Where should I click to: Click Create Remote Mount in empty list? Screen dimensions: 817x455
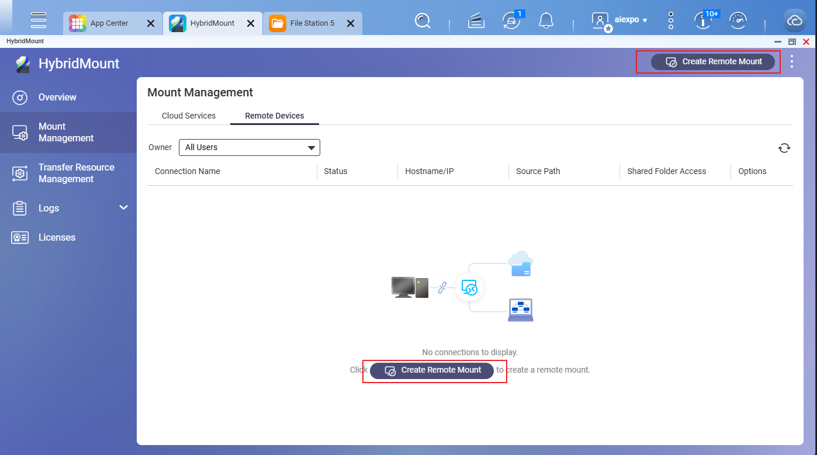(432, 370)
